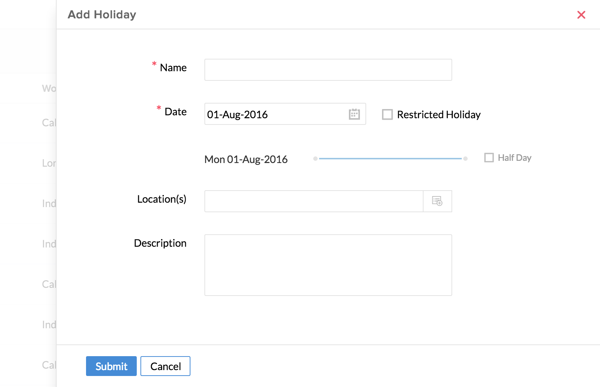Click the Date field showing 01-Aug-2016

pos(276,114)
